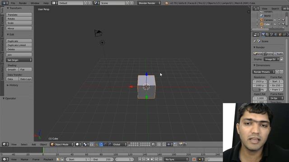
Task: Open the Select menu in 3D viewport header
Action: [x=24, y=144]
